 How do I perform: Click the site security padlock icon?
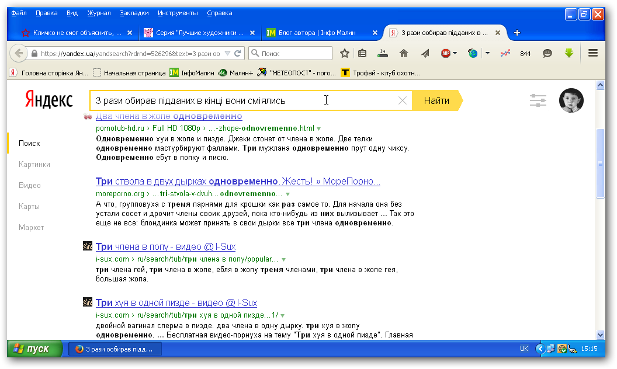tap(34, 54)
